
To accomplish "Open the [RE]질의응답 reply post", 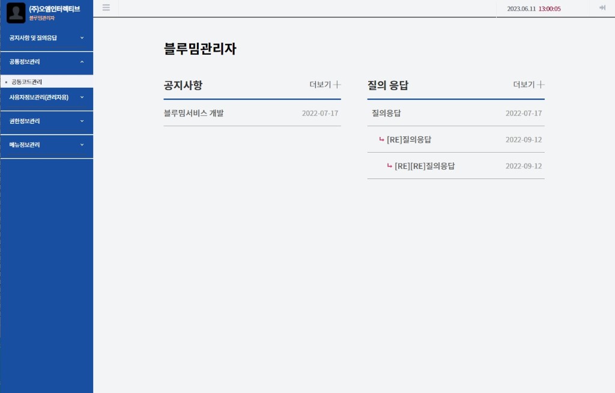I will coord(410,139).
